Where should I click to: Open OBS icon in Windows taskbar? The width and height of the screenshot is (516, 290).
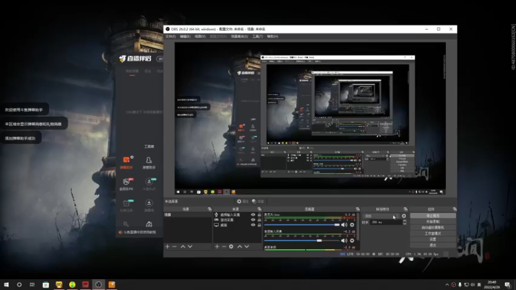[x=99, y=284]
